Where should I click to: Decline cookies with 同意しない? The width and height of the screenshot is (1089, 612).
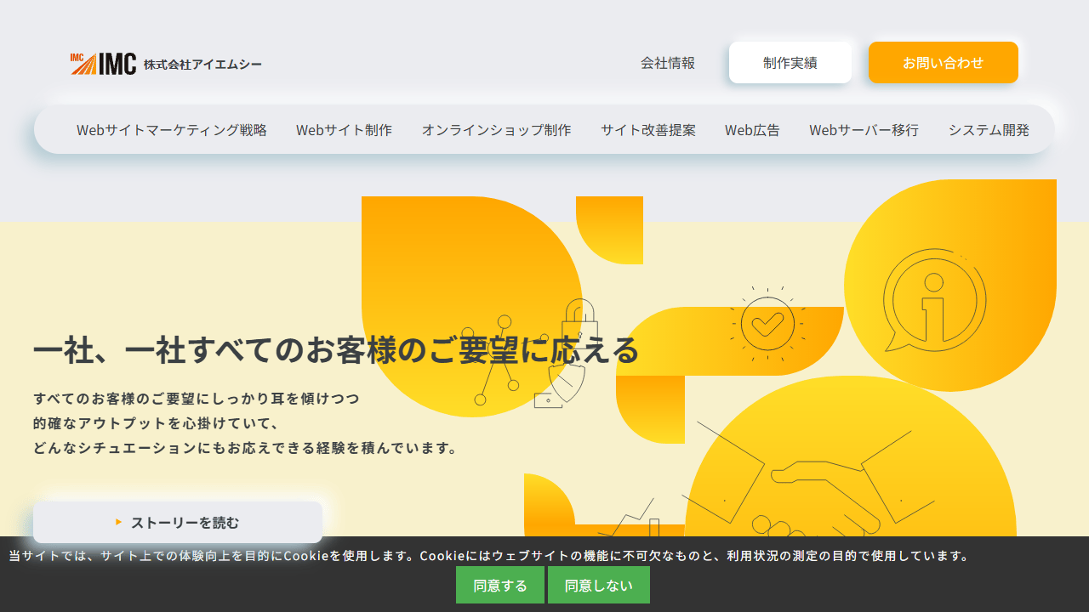click(599, 585)
